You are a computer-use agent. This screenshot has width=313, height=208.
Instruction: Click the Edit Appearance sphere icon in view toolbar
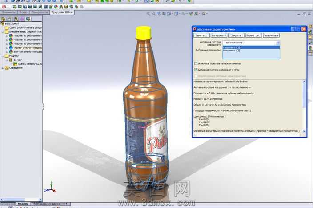[x=191, y=14]
